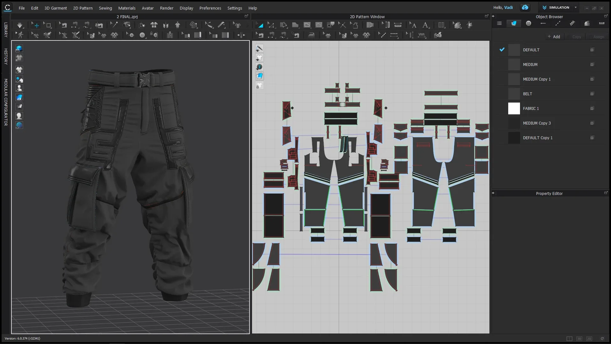Click the white FABRIC 1 color swatch
Screen dimensions: 611x344
(x=514, y=108)
